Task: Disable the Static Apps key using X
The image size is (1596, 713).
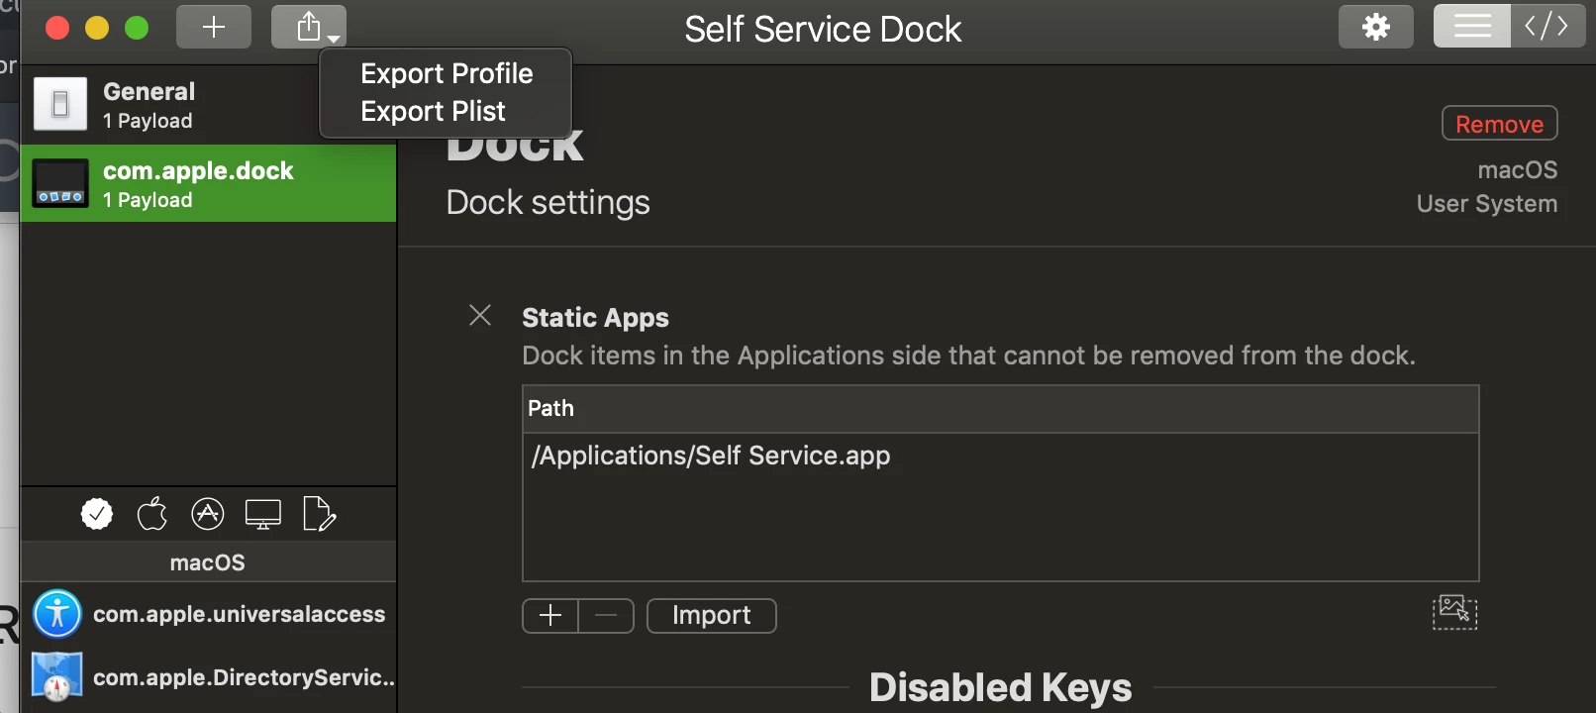Action: [x=480, y=316]
